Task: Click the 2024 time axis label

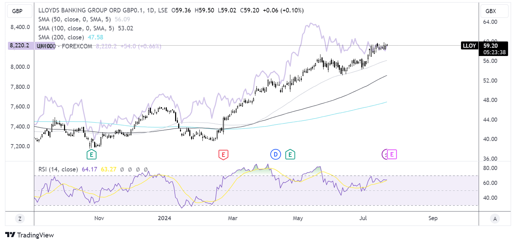Action: coord(164,218)
